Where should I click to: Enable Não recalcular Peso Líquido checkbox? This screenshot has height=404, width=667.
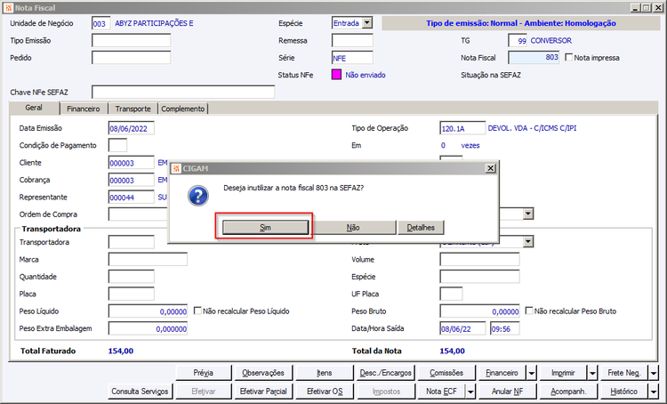click(x=197, y=311)
